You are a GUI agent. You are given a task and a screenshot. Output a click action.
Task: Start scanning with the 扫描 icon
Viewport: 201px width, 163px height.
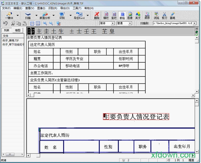(28, 15)
